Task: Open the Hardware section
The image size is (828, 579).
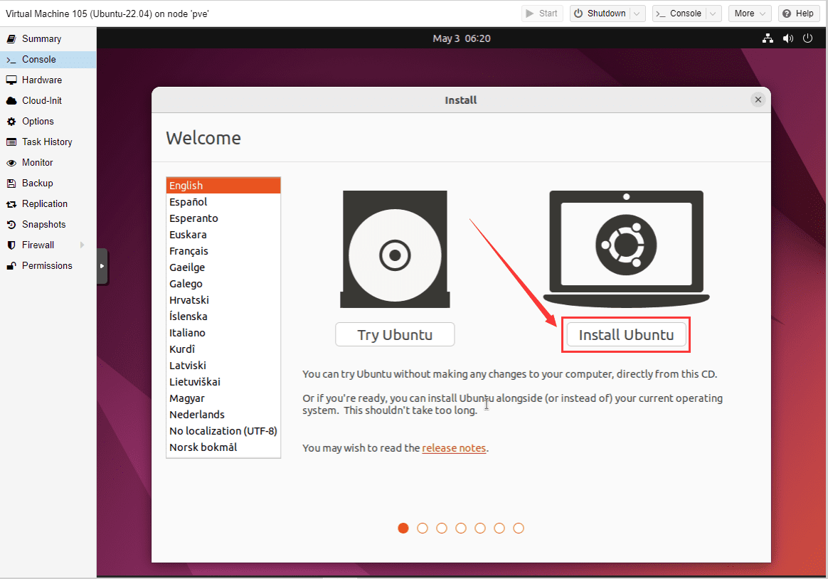Action: pos(48,80)
